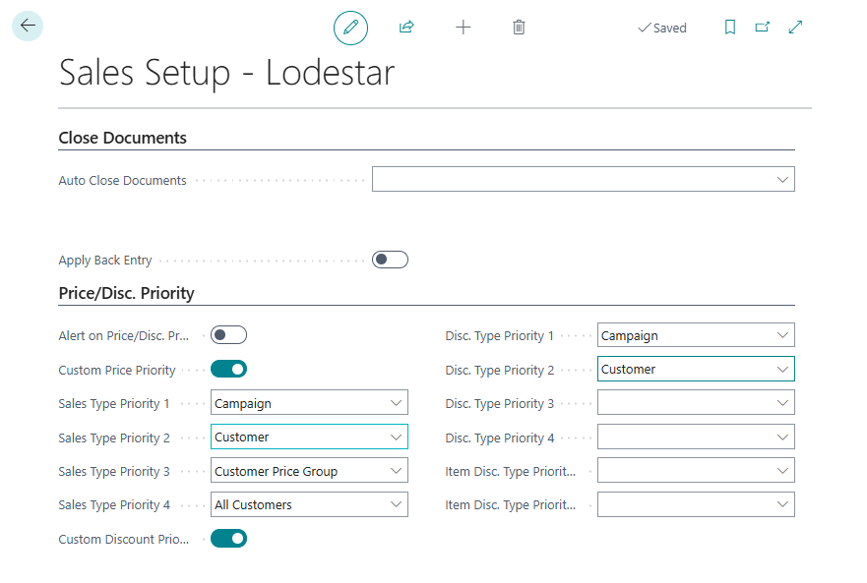Click the expand to full screen icon
This screenshot has height=583, width=867.
(x=796, y=28)
